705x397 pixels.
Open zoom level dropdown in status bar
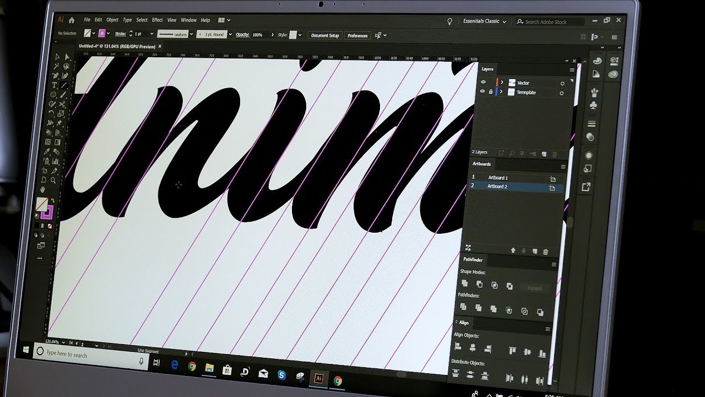[x=63, y=342]
